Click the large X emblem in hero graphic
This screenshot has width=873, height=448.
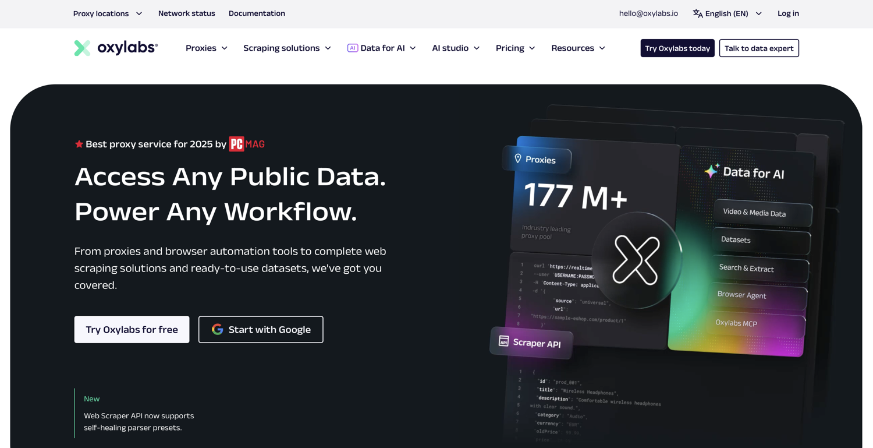[x=636, y=260]
